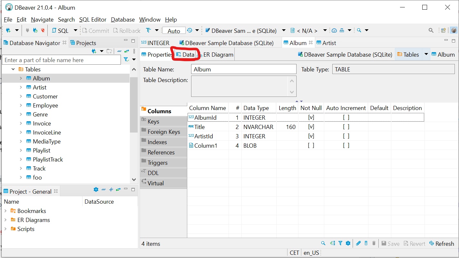The height and width of the screenshot is (258, 459).
Task: Click plus expand-all icon in Project panel
Action: (x=111, y=190)
